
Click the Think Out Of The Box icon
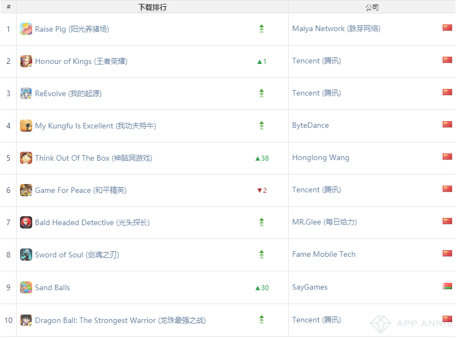point(26,158)
